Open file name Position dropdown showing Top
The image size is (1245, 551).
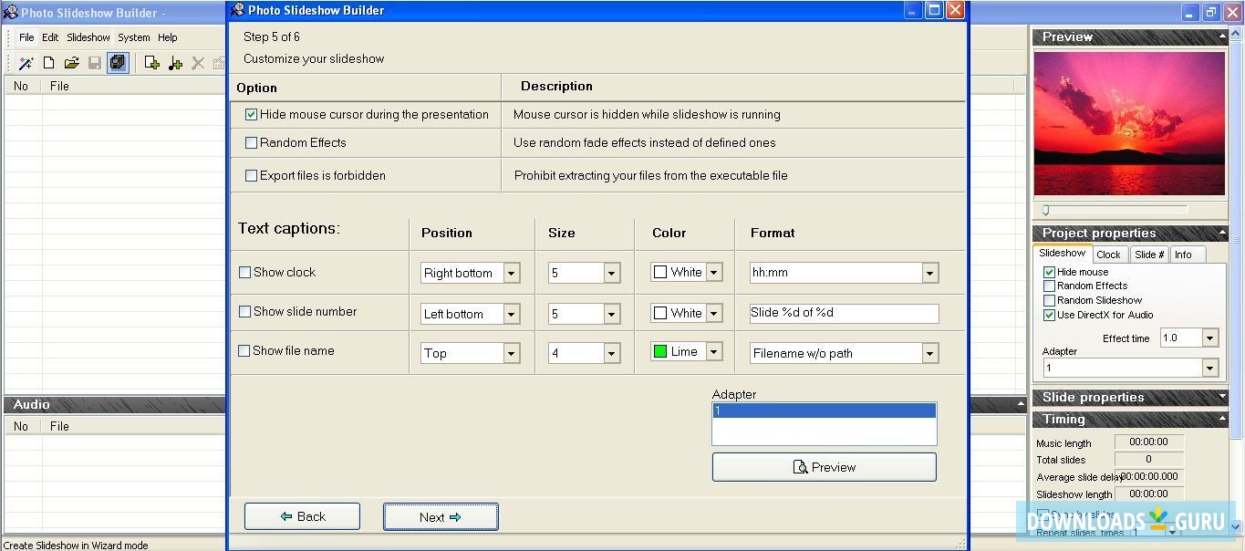pyautogui.click(x=511, y=353)
